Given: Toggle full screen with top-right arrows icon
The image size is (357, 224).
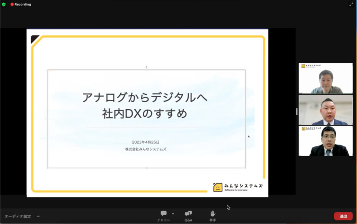Looking at the screenshot, I should [x=351, y=4].
